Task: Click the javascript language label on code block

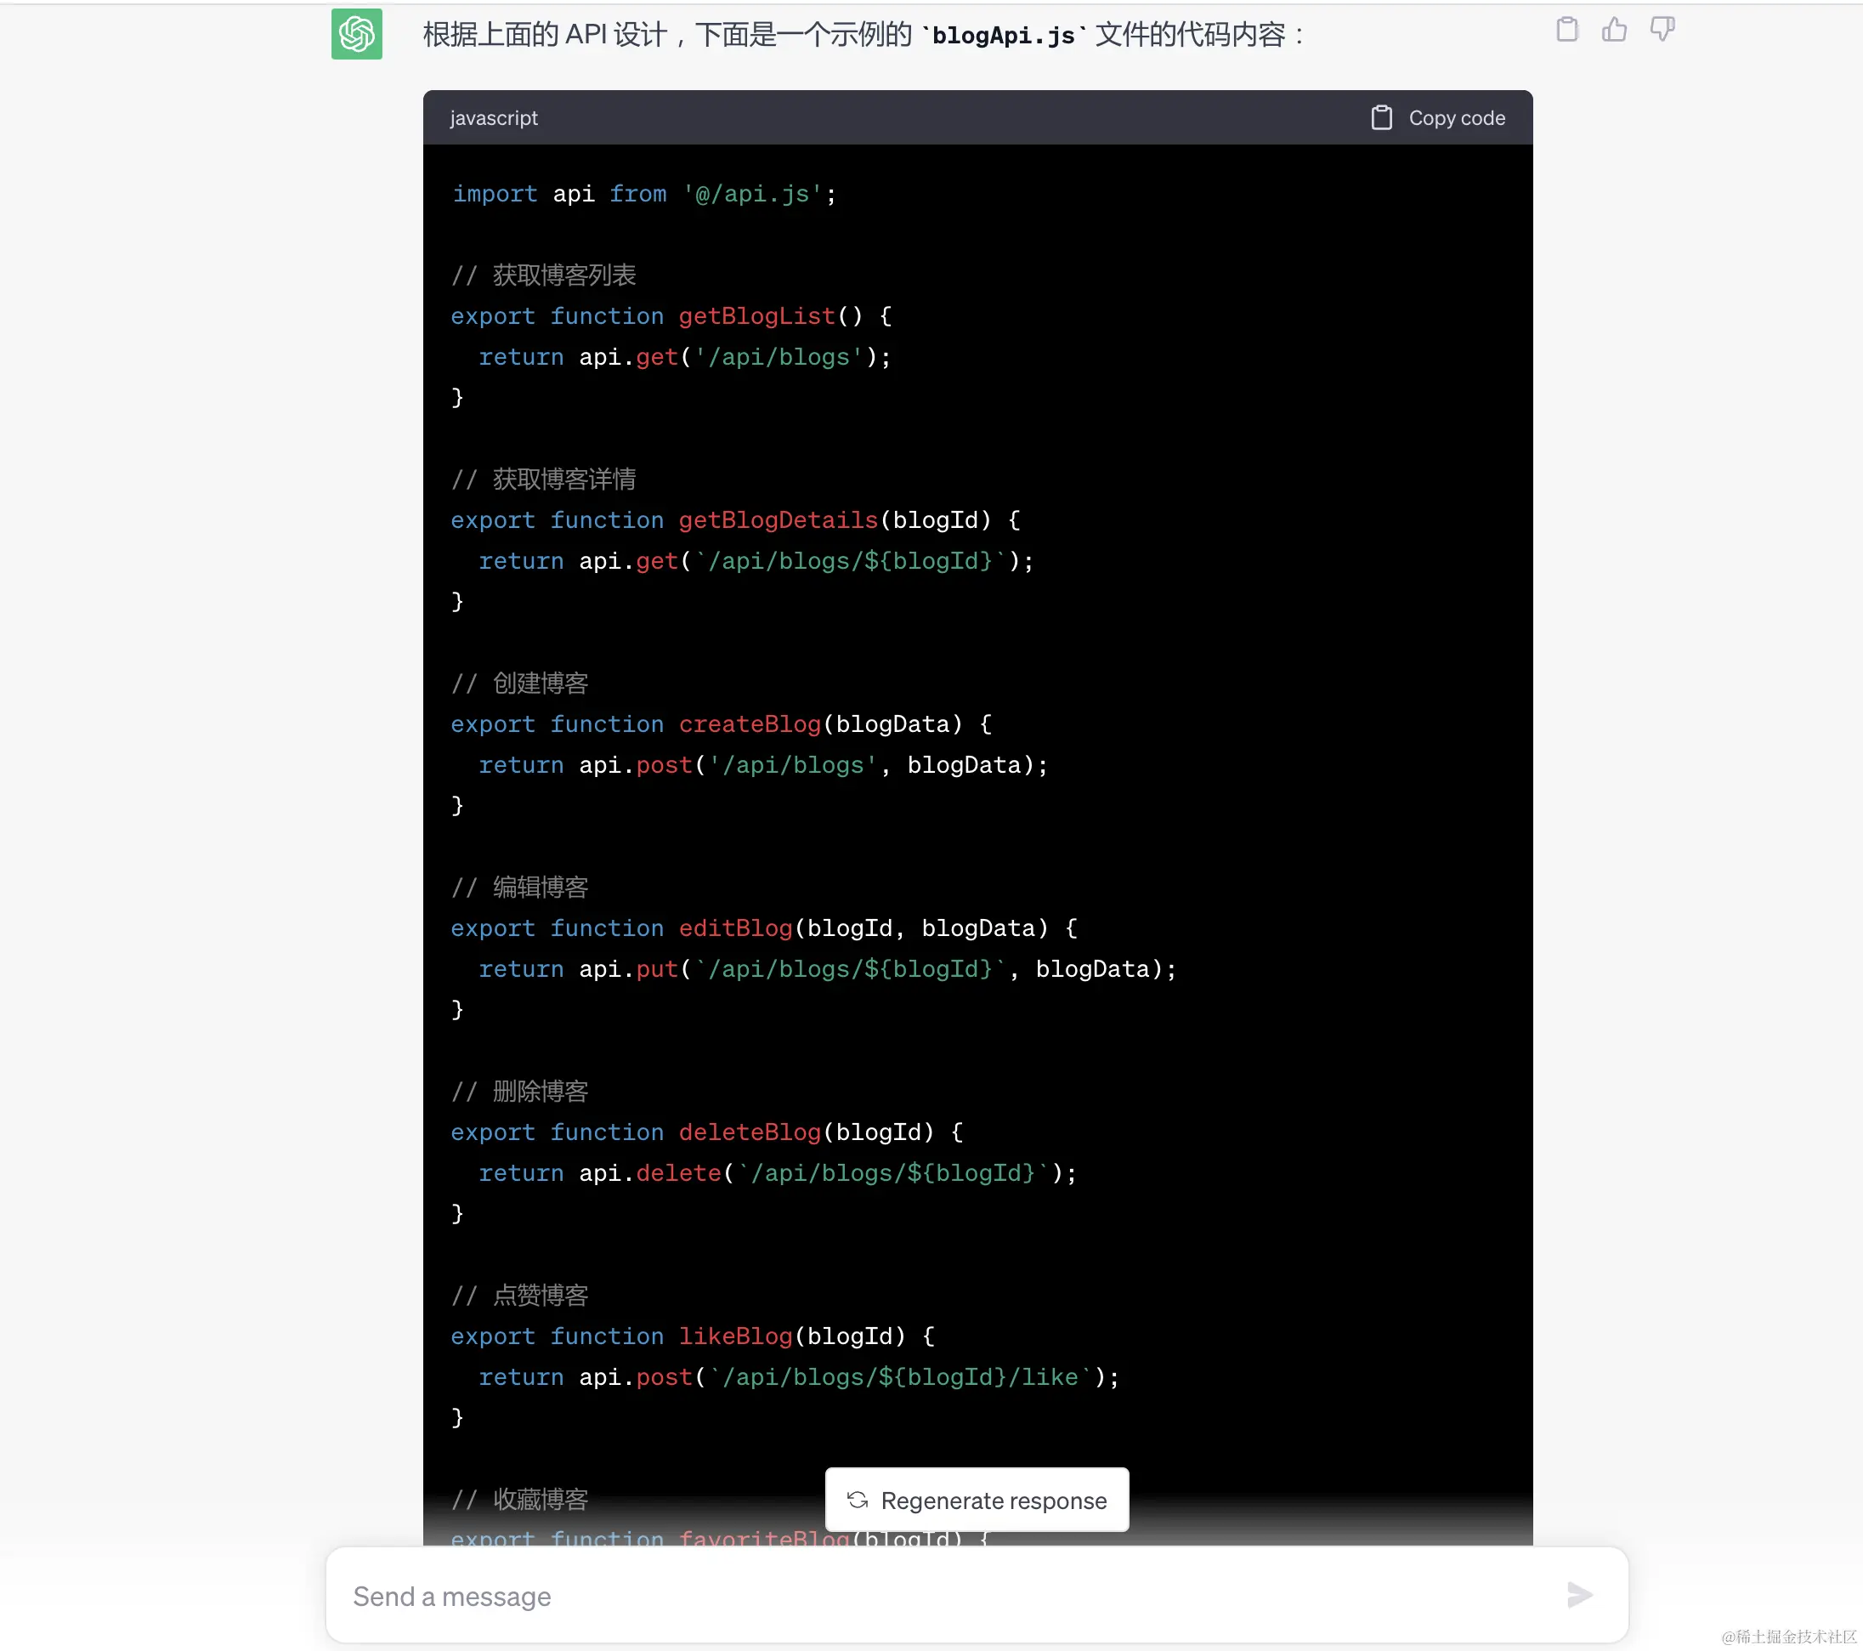Action: pos(493,117)
